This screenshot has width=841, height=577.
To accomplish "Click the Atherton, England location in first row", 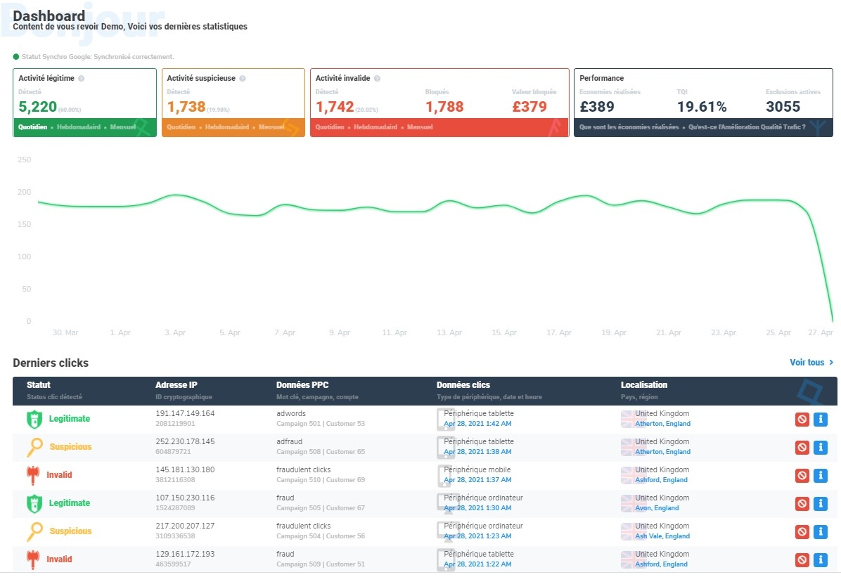I will click(x=662, y=424).
